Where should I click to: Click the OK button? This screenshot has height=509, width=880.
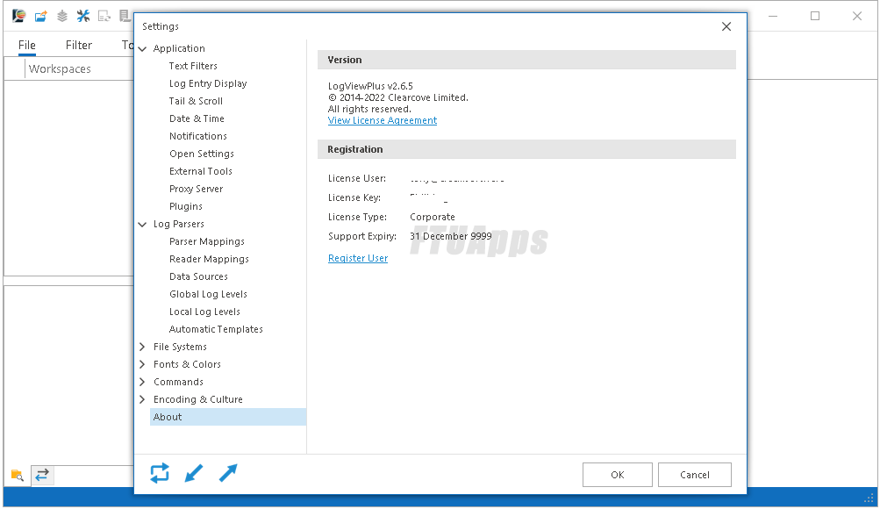[x=618, y=475]
